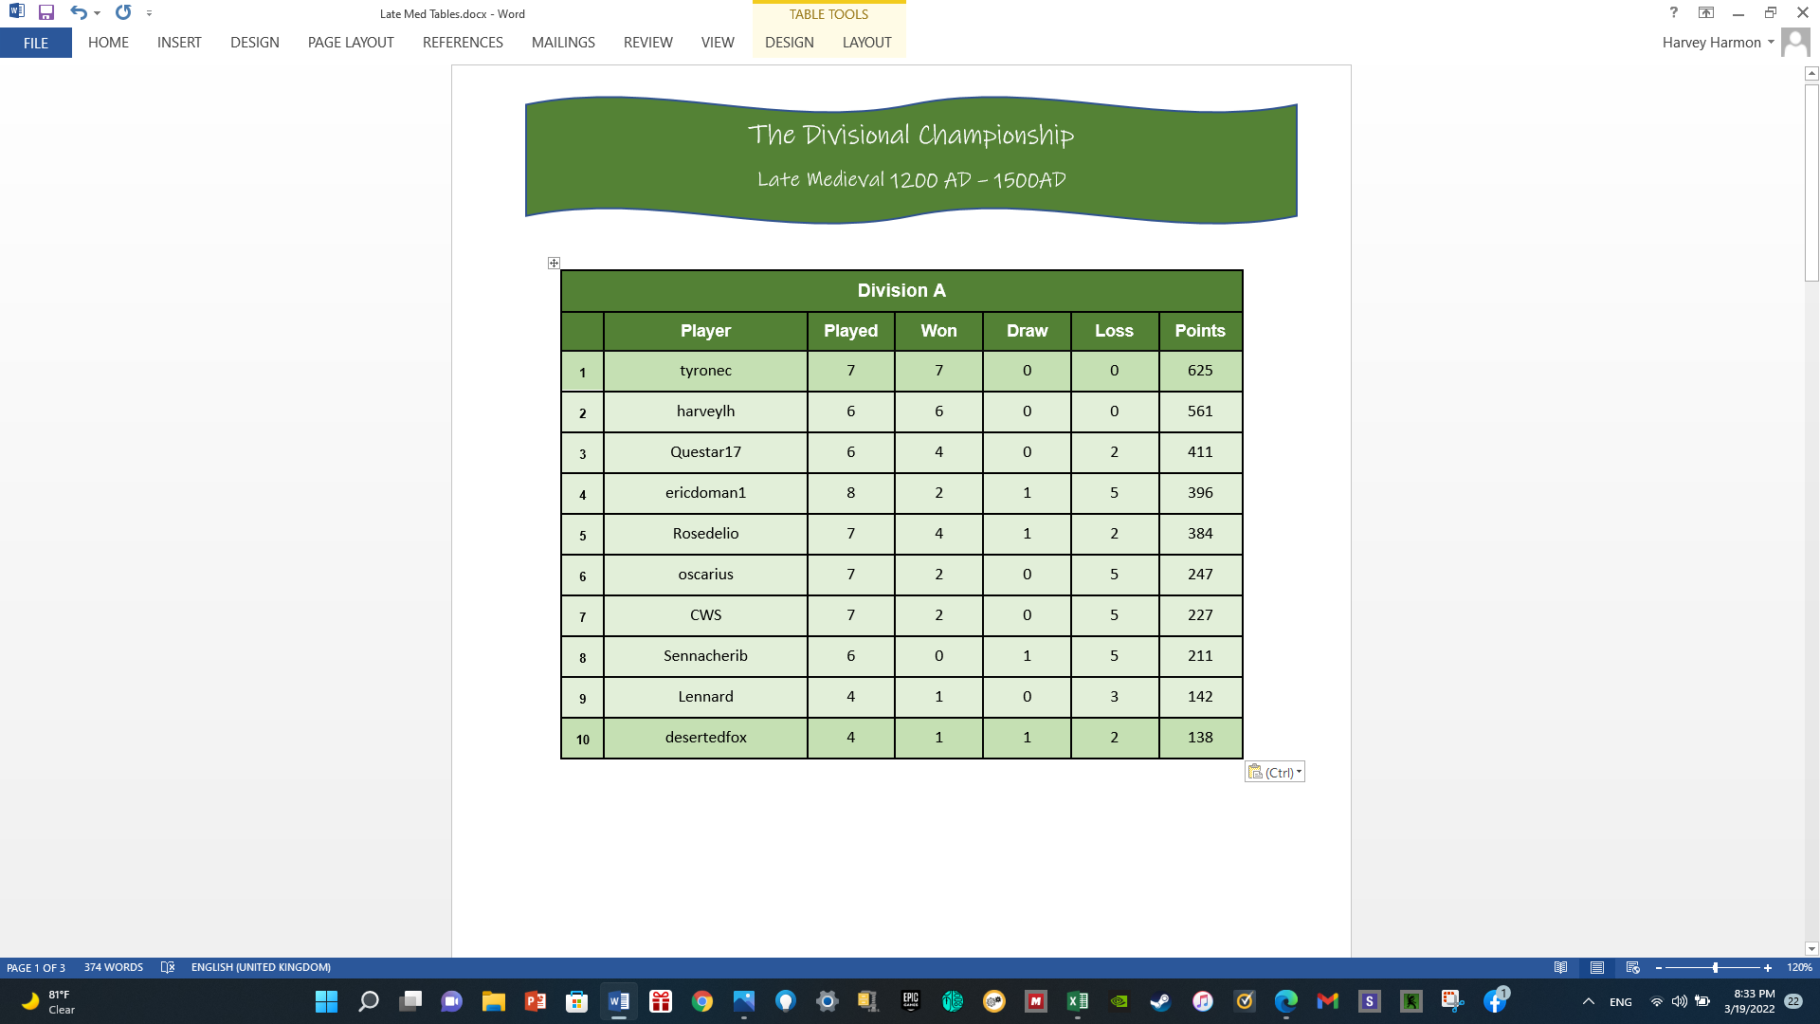Click the banner title The Divisional Championship
This screenshot has width=1820, height=1024.
(x=911, y=136)
